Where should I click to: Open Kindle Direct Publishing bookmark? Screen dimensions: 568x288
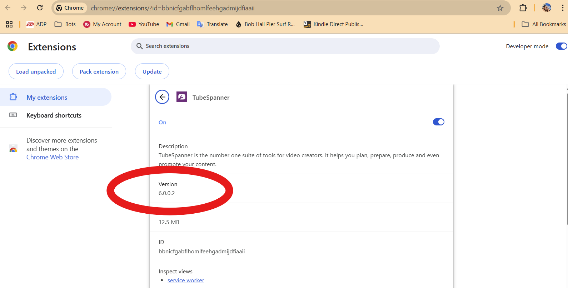(x=333, y=24)
